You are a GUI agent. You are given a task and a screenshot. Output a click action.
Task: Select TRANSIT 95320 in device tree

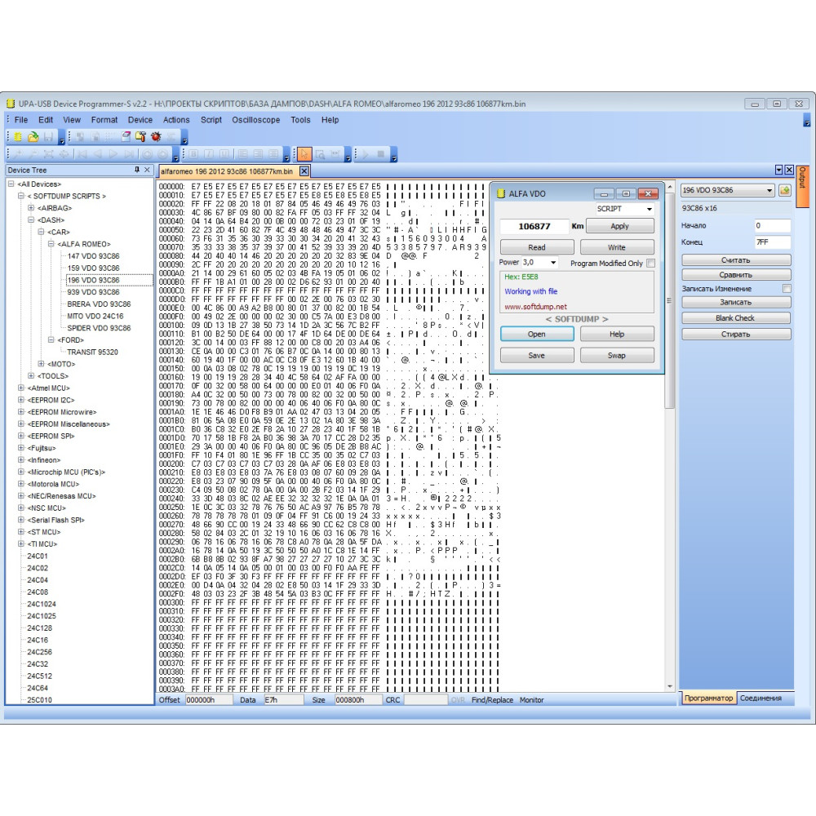coord(93,352)
